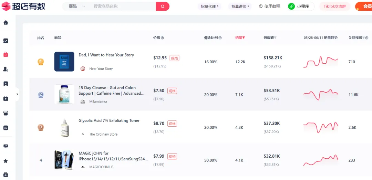Click the Hear Your Story shop avatar

click(x=83, y=69)
